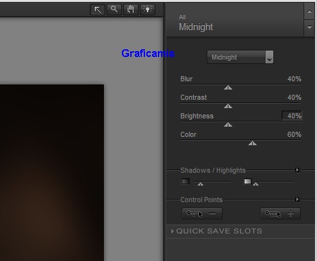Toggle the light bulb background icon
Screen dimensions: 317x261
[x=148, y=10]
